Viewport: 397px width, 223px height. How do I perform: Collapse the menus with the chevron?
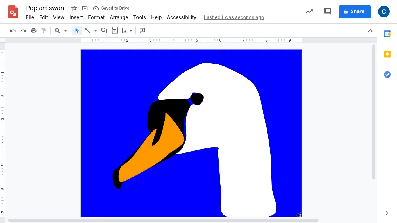(370, 31)
